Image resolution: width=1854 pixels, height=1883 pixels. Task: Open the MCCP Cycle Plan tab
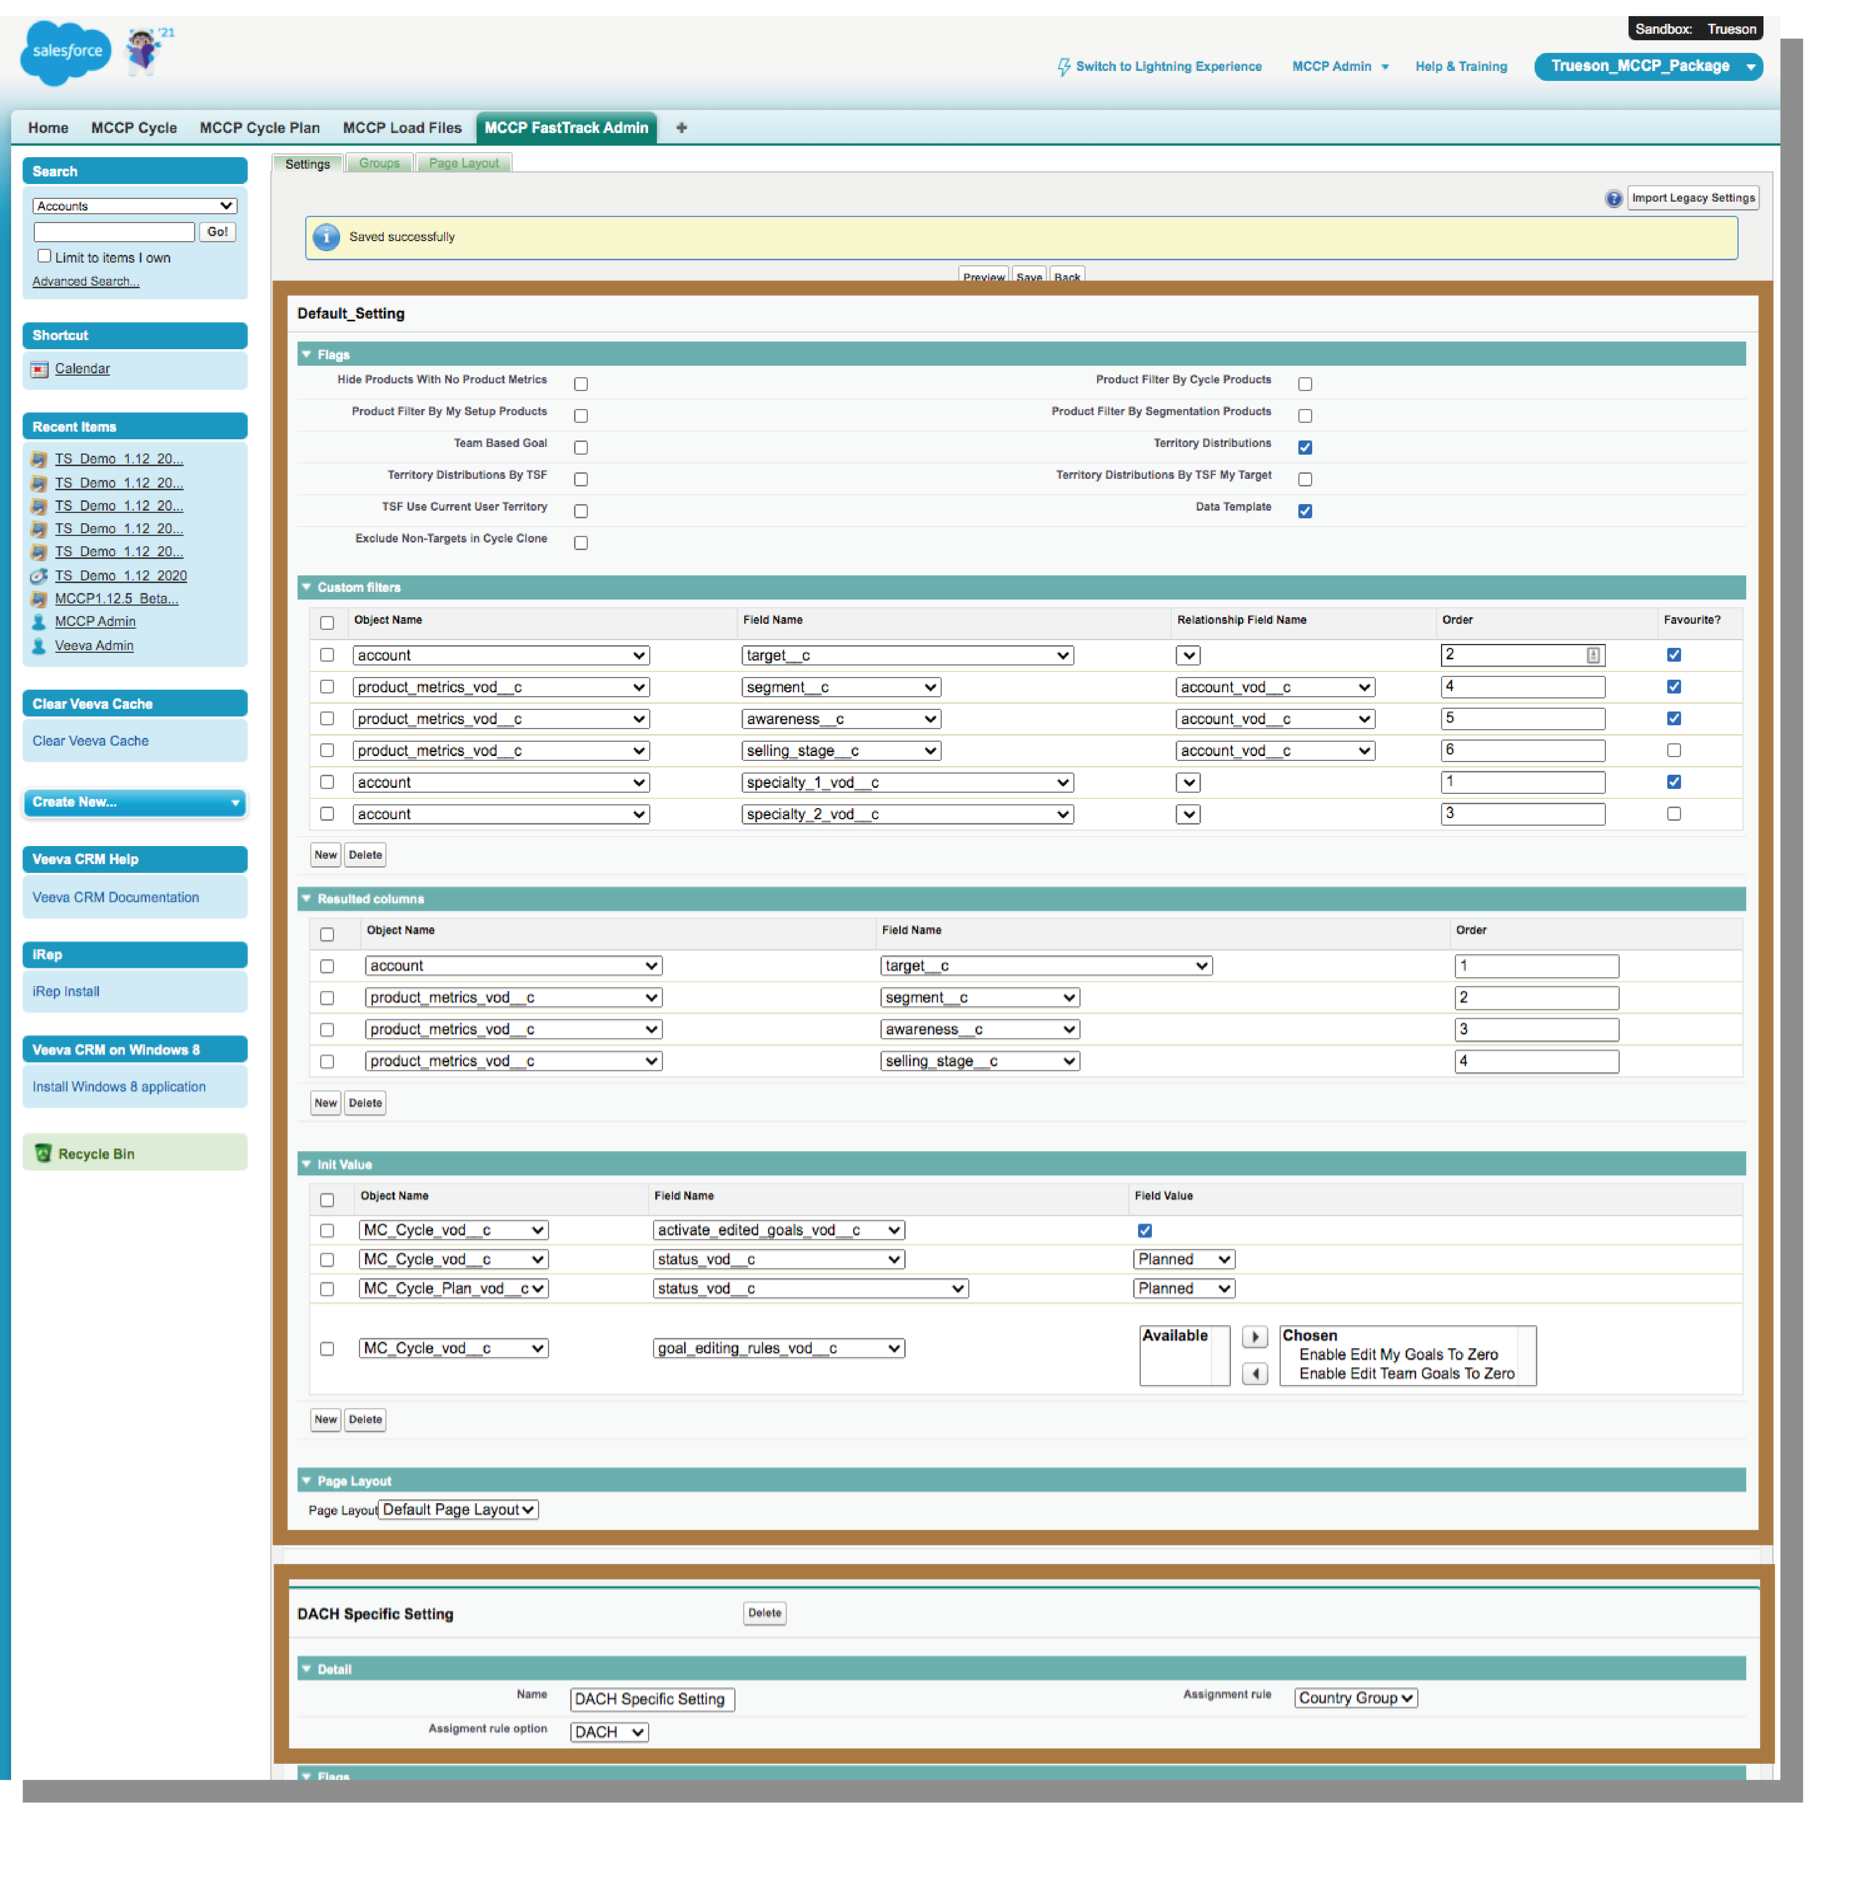[x=260, y=128]
